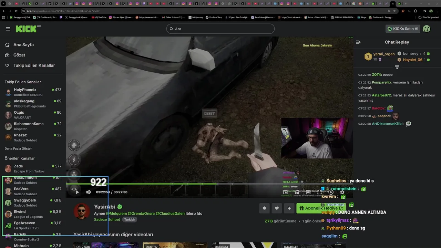Open the hamburger menu next to the Kick logo
Screen dimensions: 441x248
point(8,29)
